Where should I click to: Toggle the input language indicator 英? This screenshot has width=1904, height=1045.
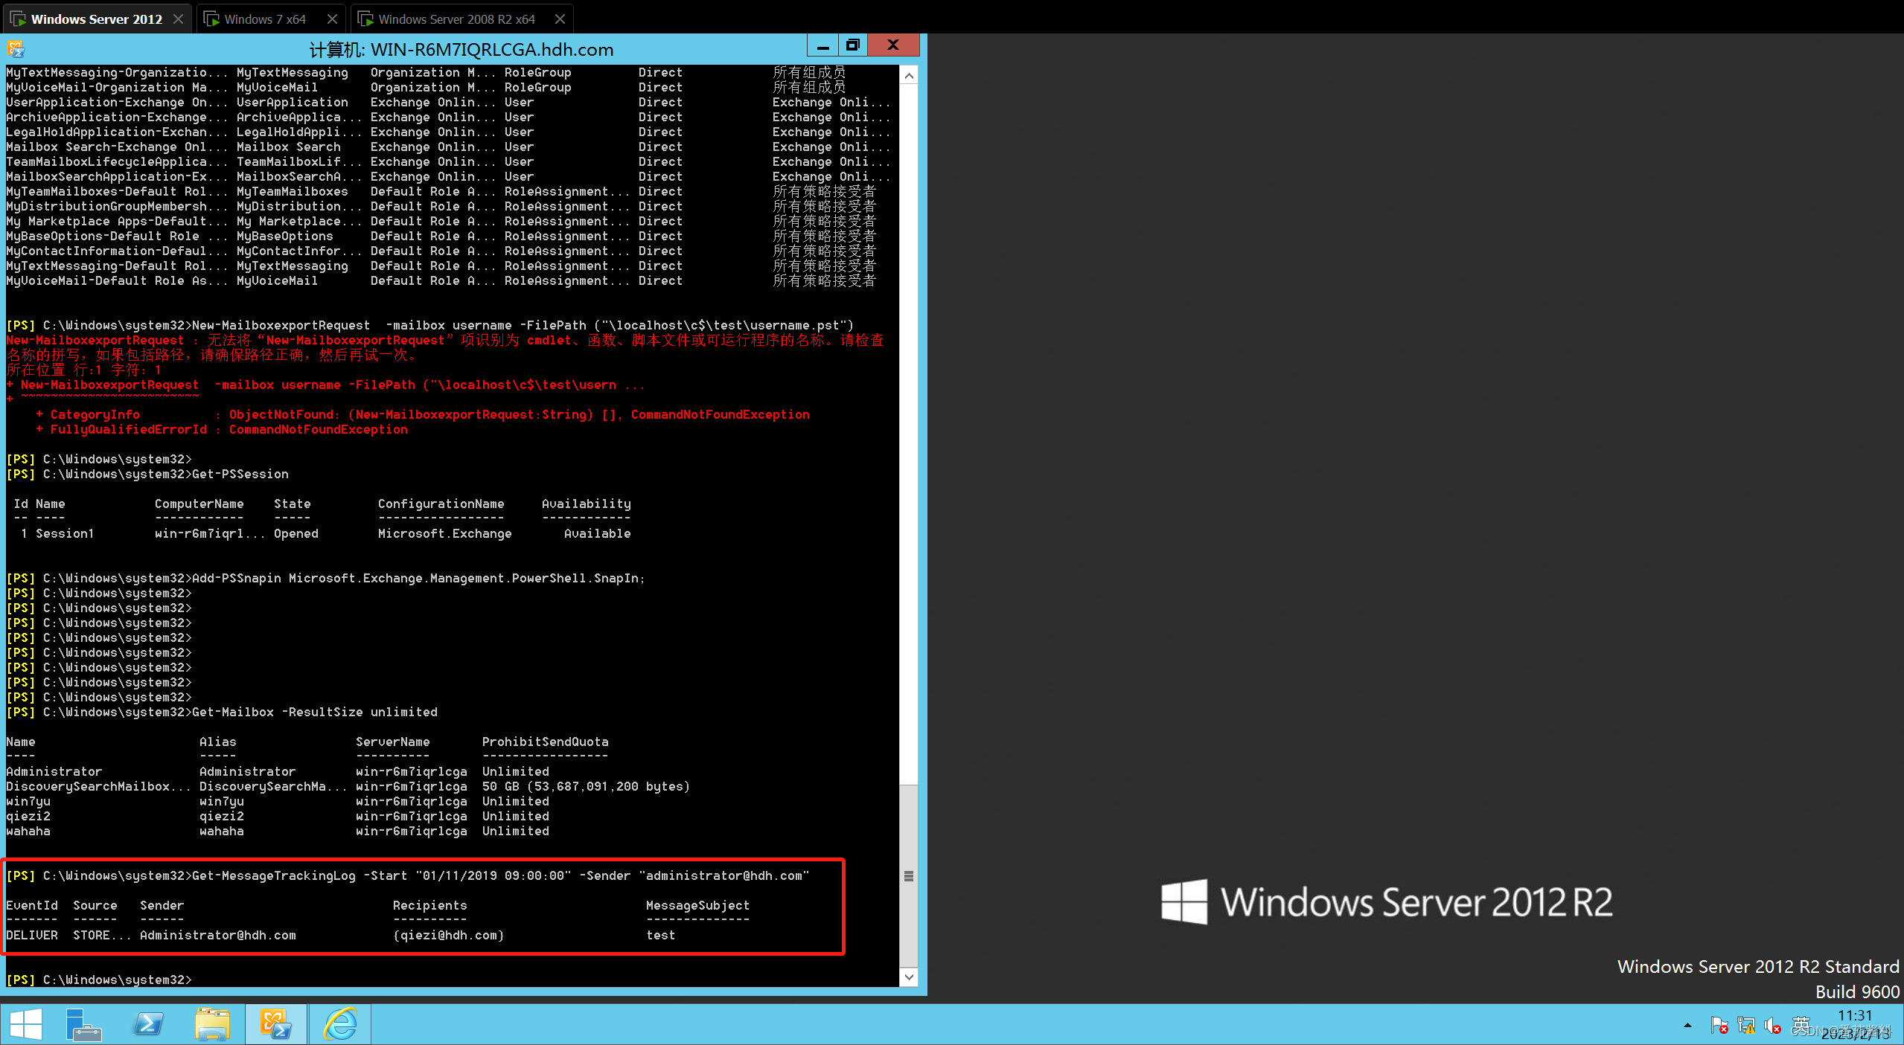(1801, 1024)
